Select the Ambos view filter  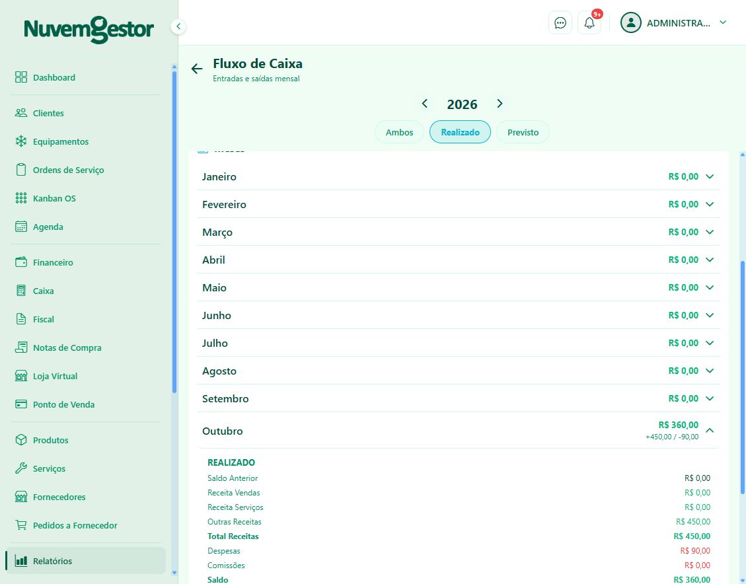point(399,132)
